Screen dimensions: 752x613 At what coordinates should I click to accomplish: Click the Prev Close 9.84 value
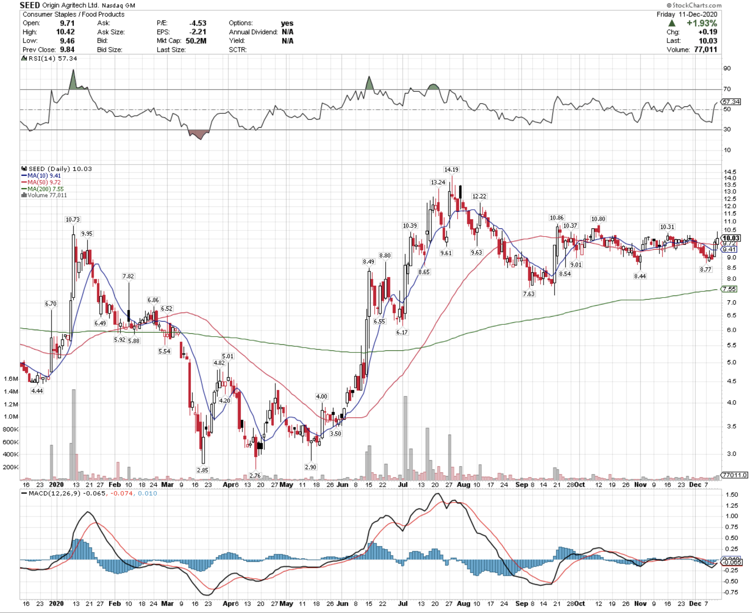[67, 50]
